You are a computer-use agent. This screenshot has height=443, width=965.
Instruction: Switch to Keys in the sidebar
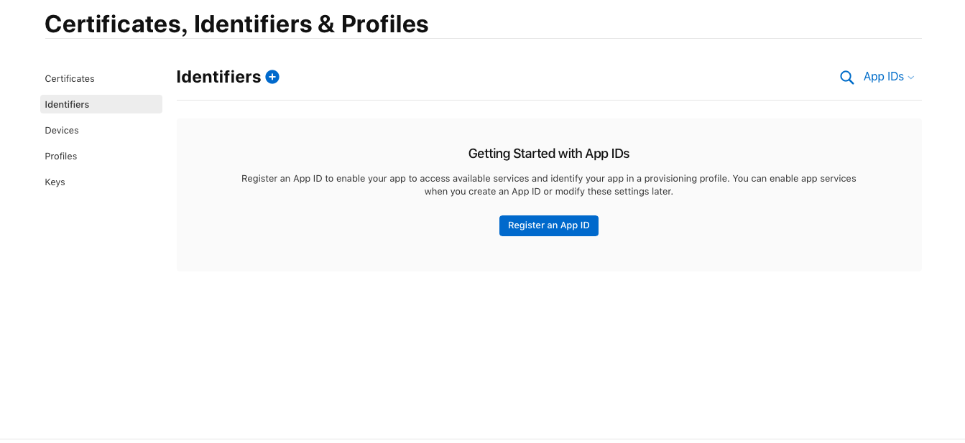(55, 182)
